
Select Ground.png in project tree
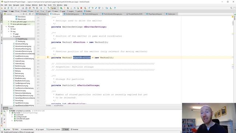(19, 100)
